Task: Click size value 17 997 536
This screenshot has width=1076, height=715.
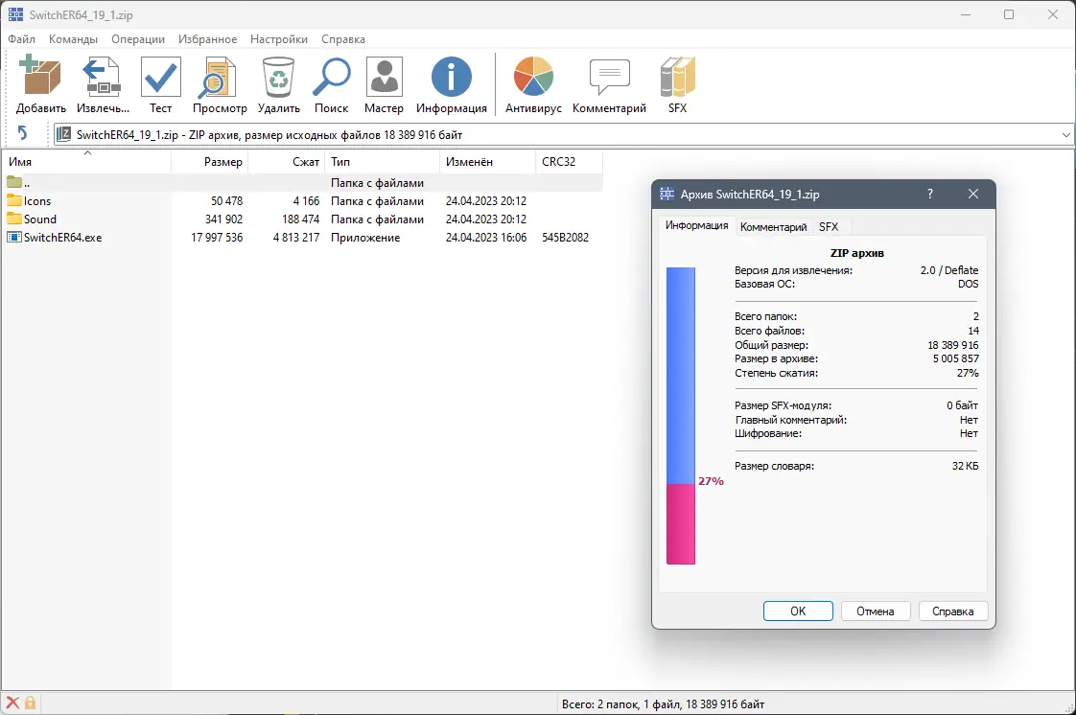Action: pyautogui.click(x=217, y=237)
